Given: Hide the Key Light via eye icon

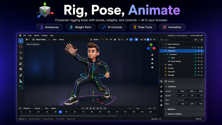Looking at the screenshot, I should point(199,72).
